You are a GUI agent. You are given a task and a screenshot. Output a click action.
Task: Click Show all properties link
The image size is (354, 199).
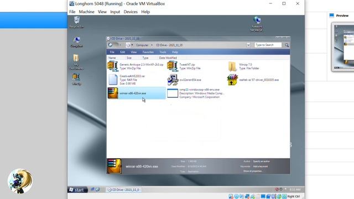tap(253, 171)
